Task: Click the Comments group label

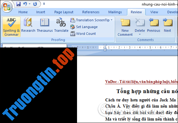Action: (x=145, y=40)
